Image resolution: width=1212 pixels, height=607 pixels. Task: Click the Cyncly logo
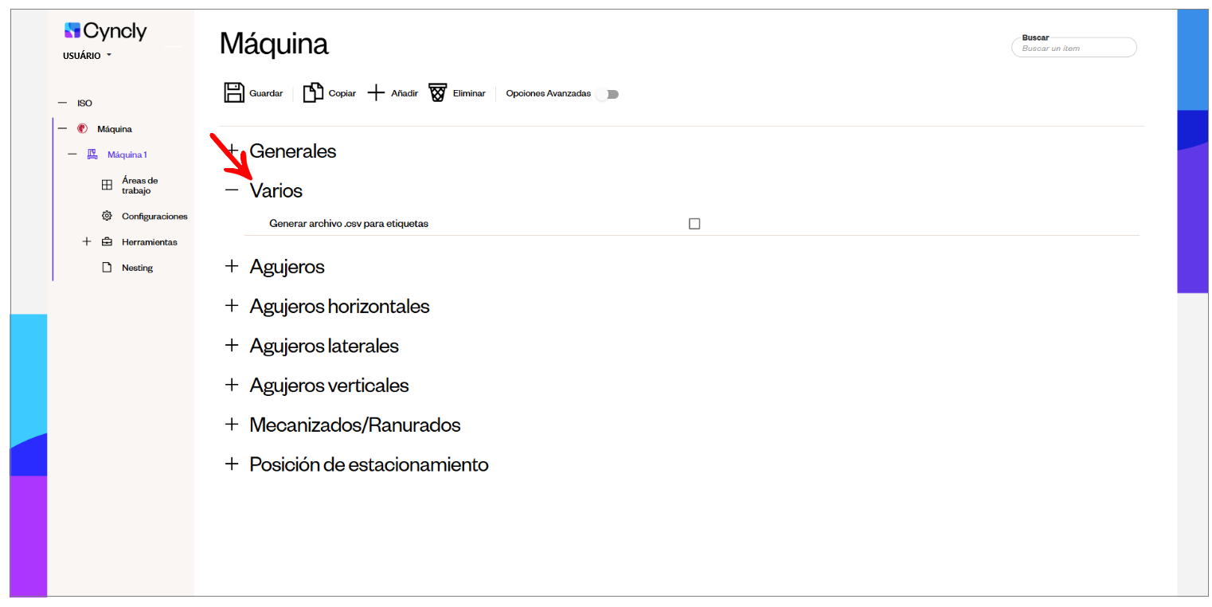[106, 31]
